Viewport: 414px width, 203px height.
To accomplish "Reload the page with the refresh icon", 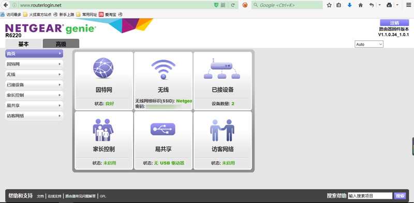I will click(233, 5).
